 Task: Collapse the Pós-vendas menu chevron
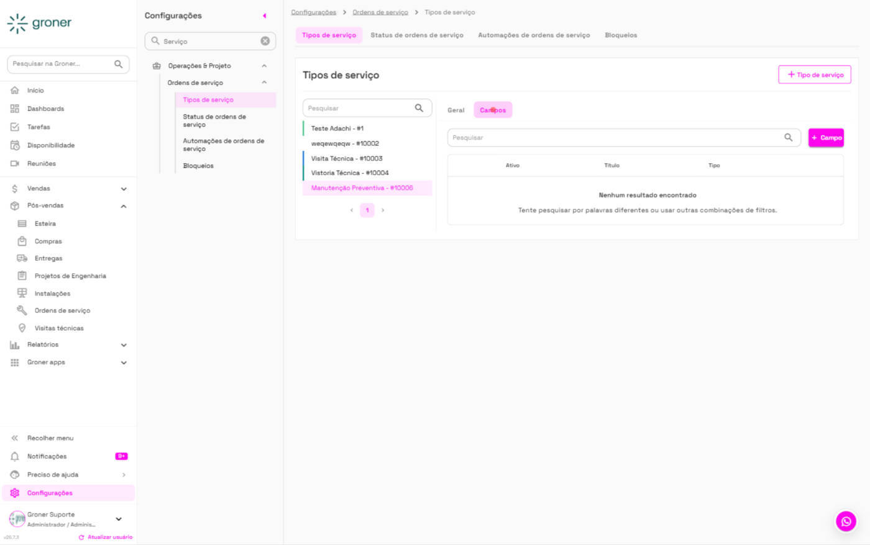[124, 206]
